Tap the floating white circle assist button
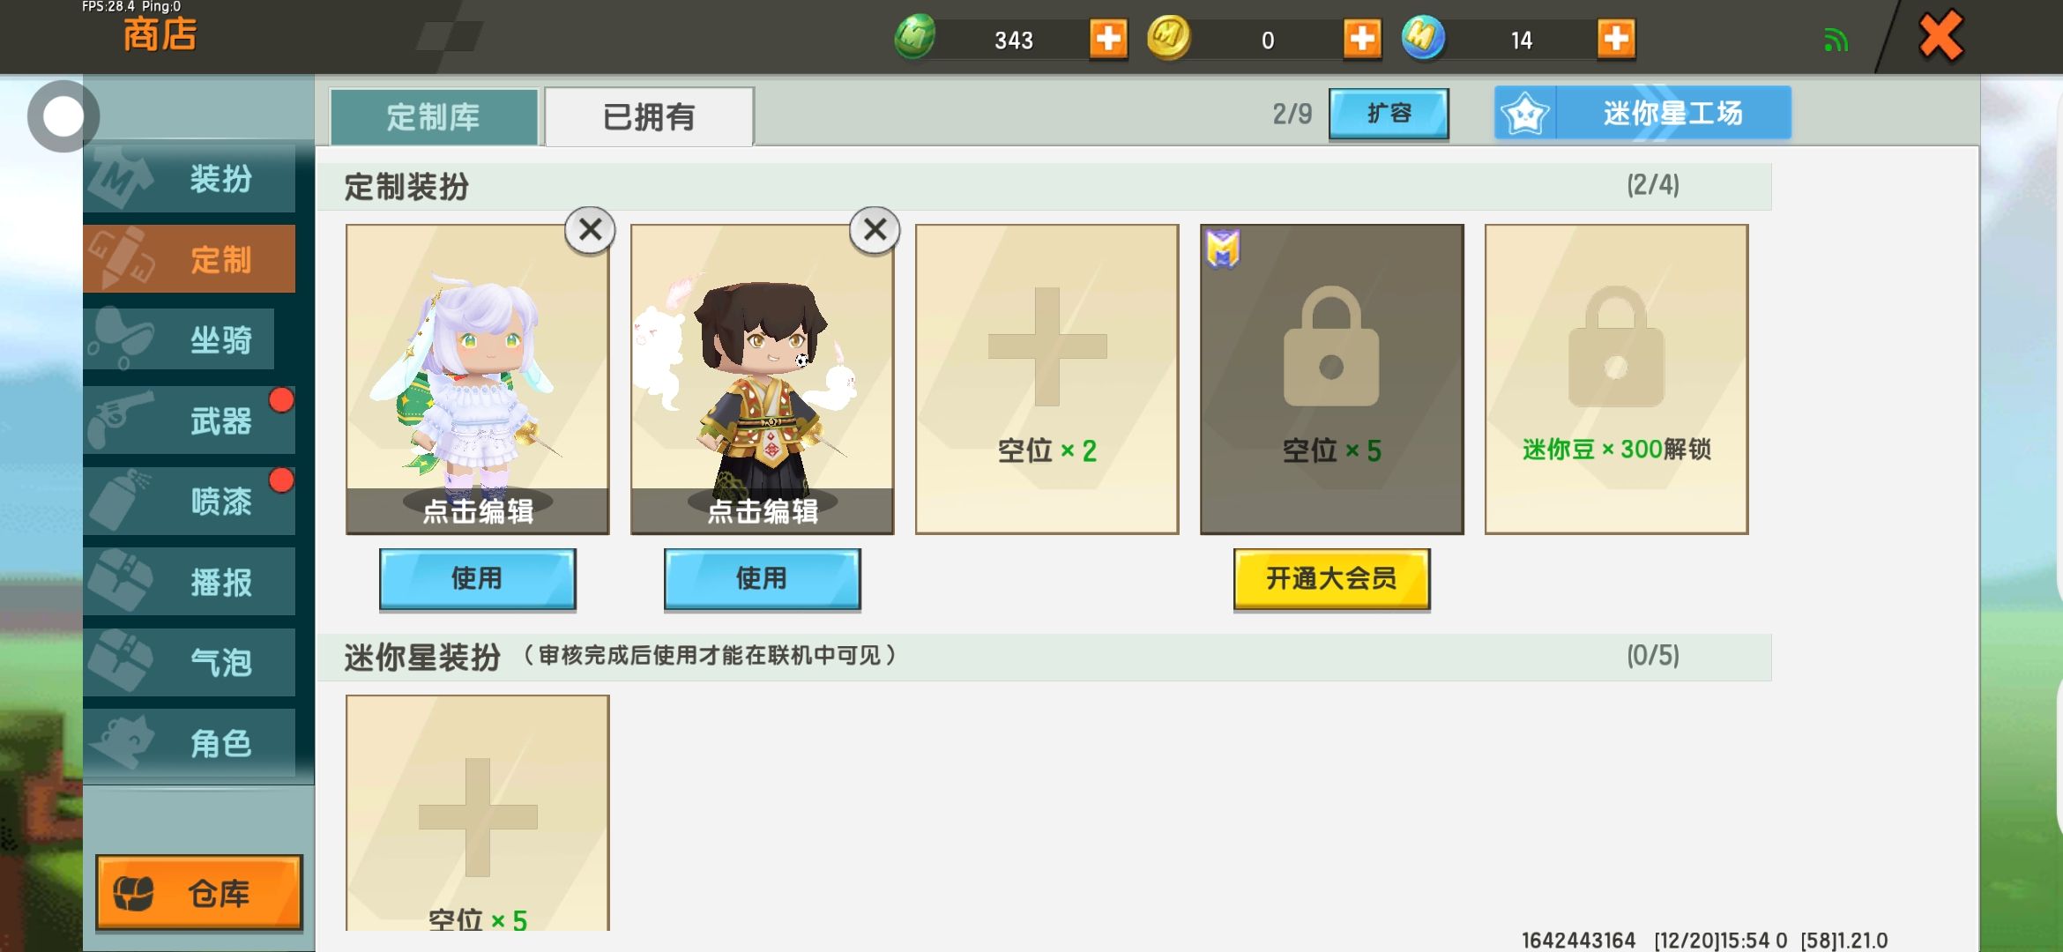 tap(63, 116)
